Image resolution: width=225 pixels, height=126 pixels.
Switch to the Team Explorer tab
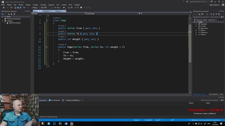click(x=216, y=94)
